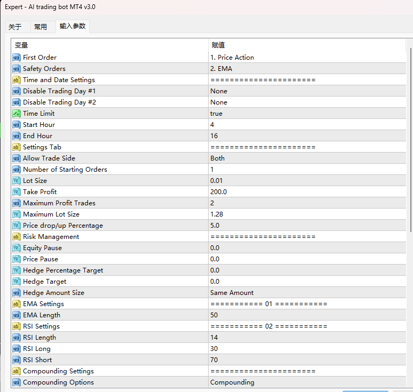
Task: Click the icon beside Hedge Amount Size
Action: pyautogui.click(x=17, y=293)
